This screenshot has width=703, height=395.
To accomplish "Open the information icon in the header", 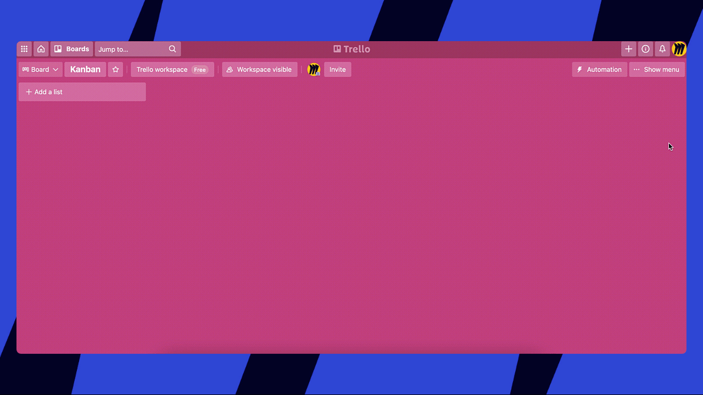I will 645,49.
